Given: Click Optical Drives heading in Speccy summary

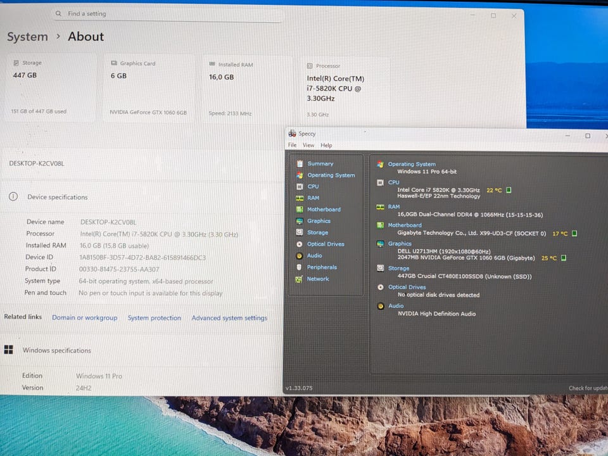Looking at the screenshot, I should coord(407,288).
